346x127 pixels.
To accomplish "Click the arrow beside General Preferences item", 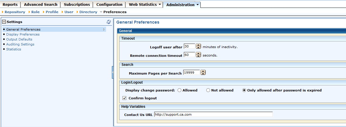I will [104, 29].
